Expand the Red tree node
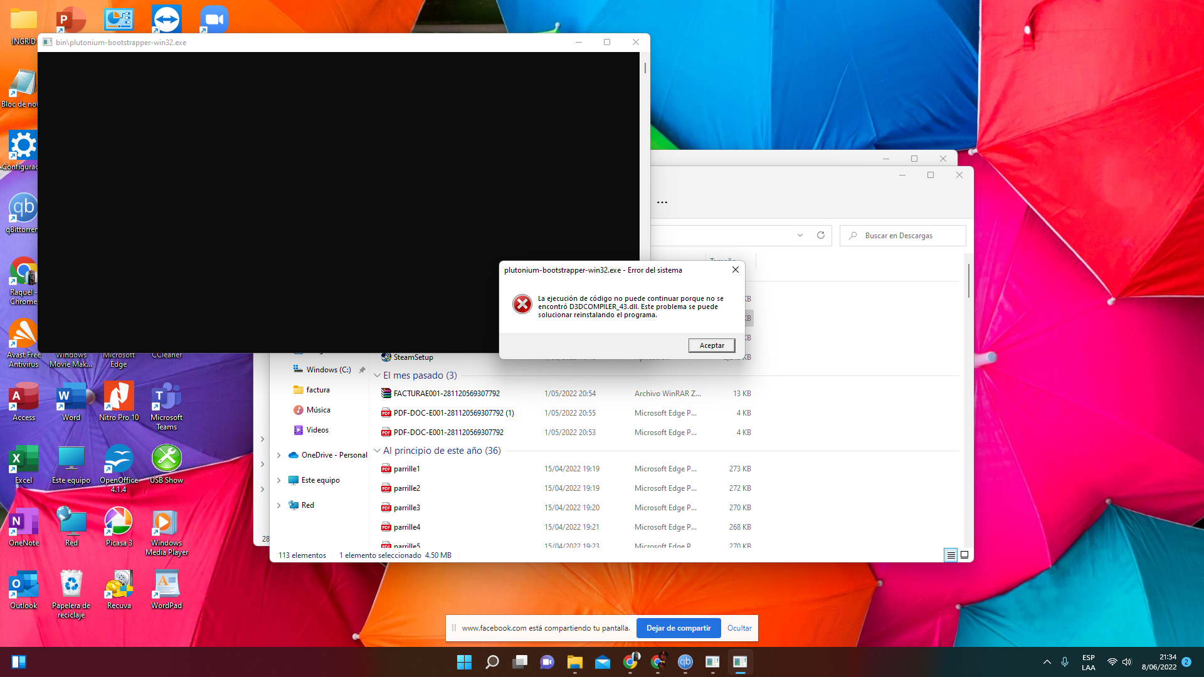 279,505
